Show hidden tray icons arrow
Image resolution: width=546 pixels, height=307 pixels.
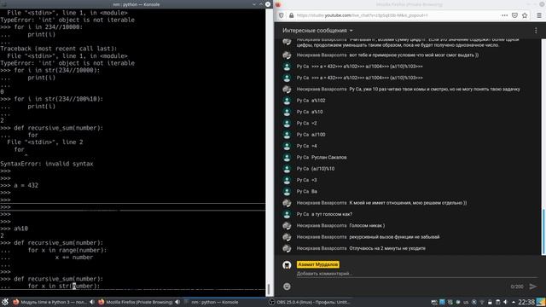click(514, 302)
